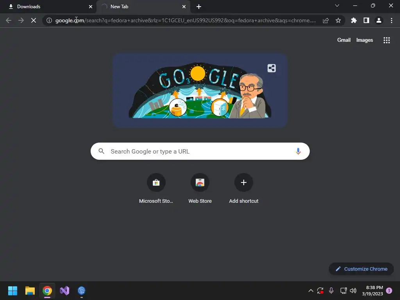The height and width of the screenshot is (300, 400).
Task: Open Chrome three-dot menu
Action: point(391,20)
